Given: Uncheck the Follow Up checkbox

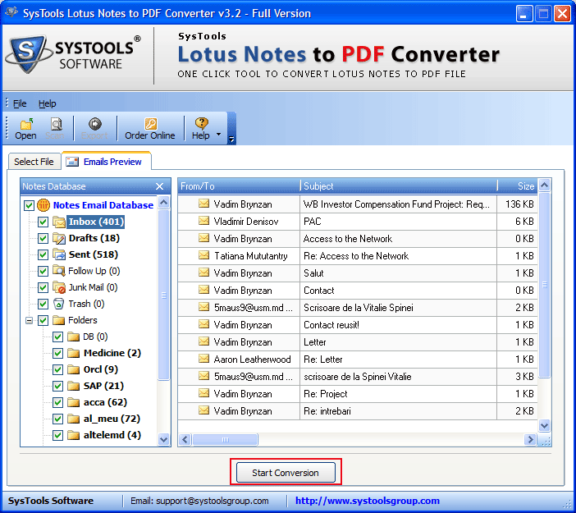Looking at the screenshot, I should click(x=43, y=271).
